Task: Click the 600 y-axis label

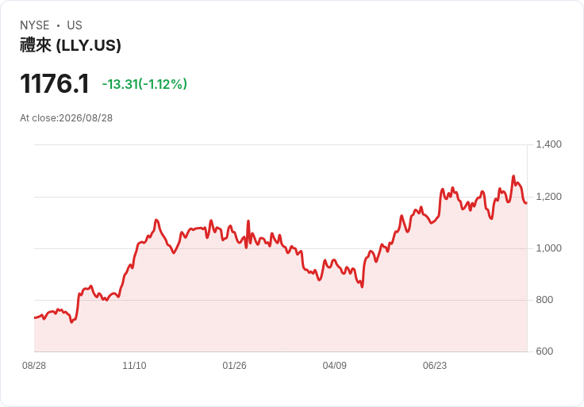Action: click(x=544, y=351)
